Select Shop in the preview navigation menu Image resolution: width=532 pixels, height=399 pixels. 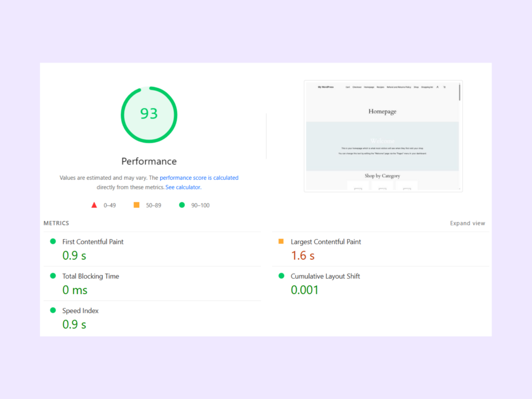[x=416, y=87]
